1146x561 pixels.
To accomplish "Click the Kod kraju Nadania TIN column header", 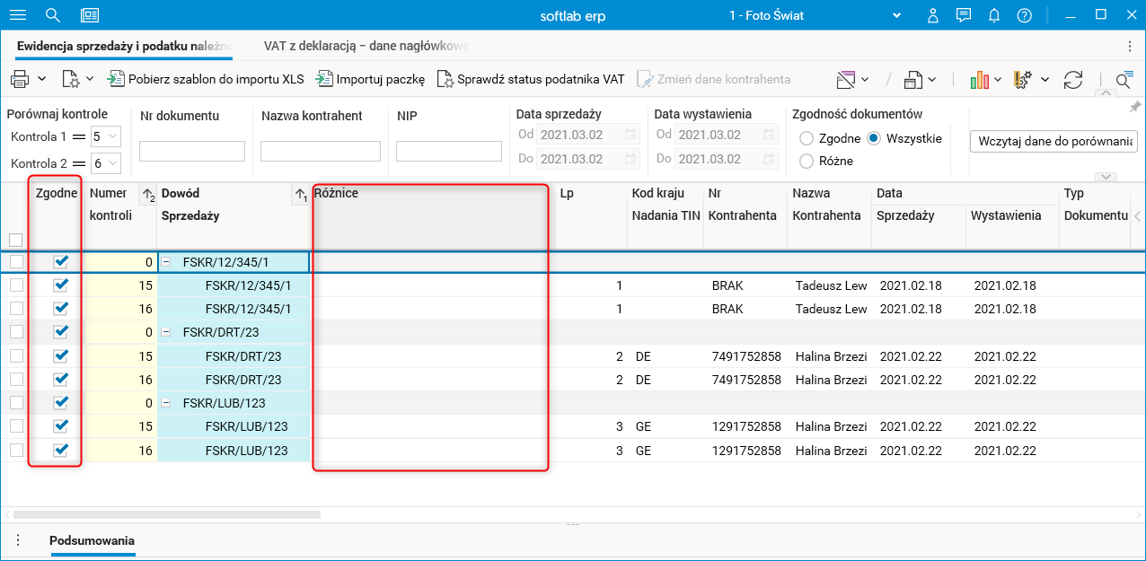I will 665,216.
